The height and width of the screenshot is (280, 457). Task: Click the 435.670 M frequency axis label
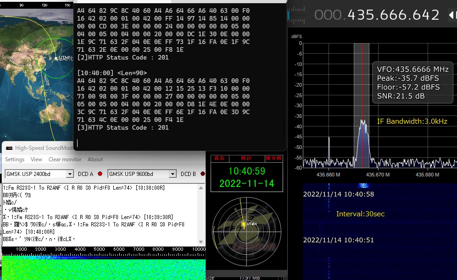click(x=378, y=175)
